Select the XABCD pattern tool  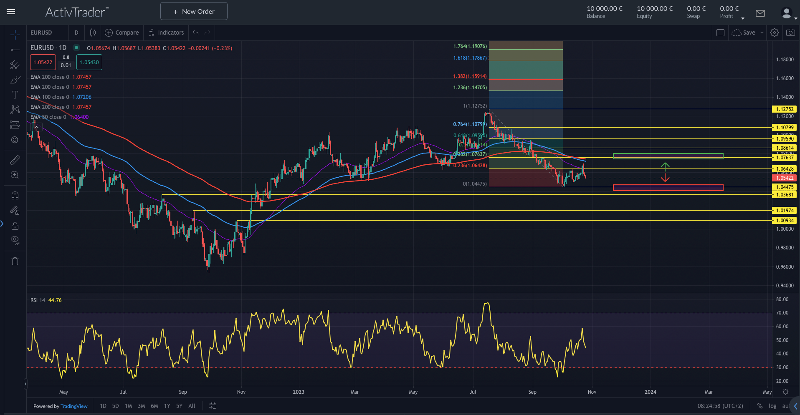15,109
